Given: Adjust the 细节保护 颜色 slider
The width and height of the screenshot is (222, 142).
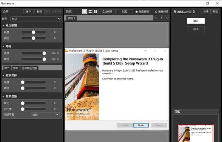Looking at the screenshot, I should [34, 88].
